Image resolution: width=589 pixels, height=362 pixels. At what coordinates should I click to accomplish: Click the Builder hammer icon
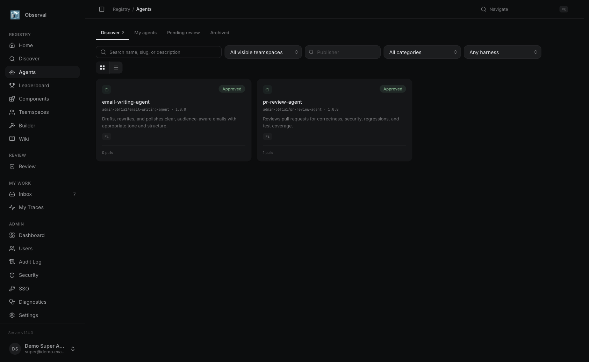tap(12, 126)
